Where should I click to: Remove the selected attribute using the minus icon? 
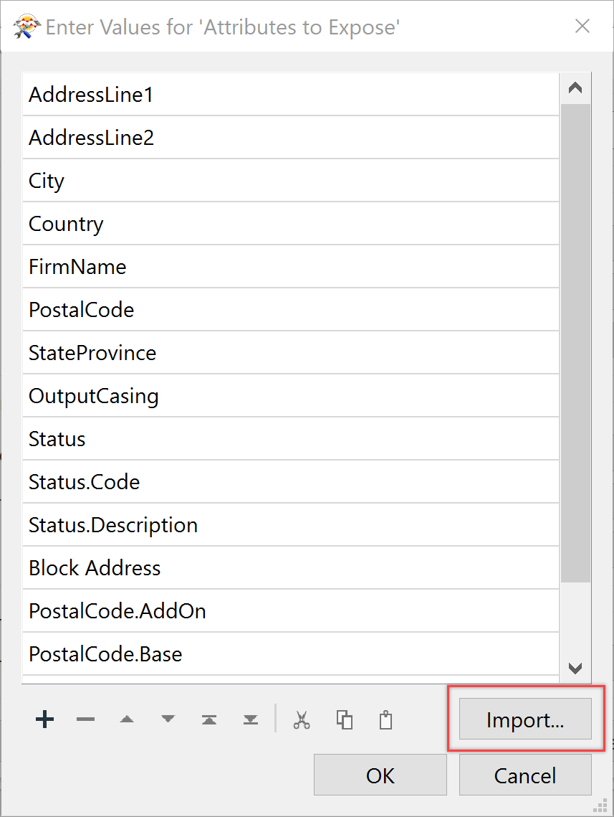point(85,719)
